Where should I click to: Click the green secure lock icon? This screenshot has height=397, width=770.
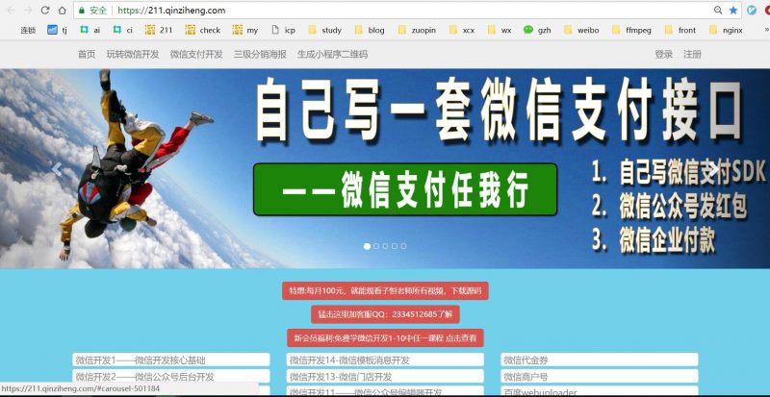[x=82, y=11]
